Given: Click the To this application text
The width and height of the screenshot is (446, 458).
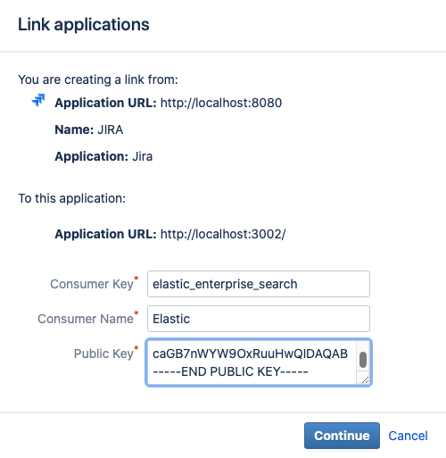Looking at the screenshot, I should coord(72,198).
